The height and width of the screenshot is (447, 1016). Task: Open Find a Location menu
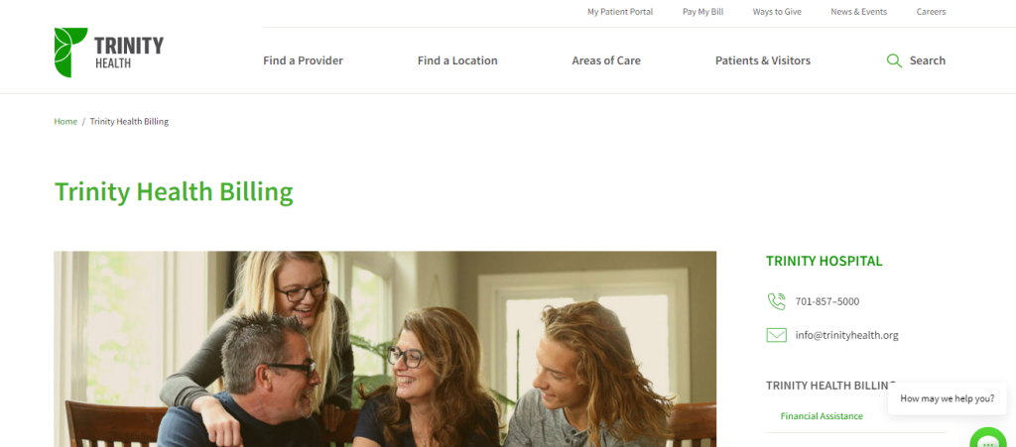[x=457, y=60]
